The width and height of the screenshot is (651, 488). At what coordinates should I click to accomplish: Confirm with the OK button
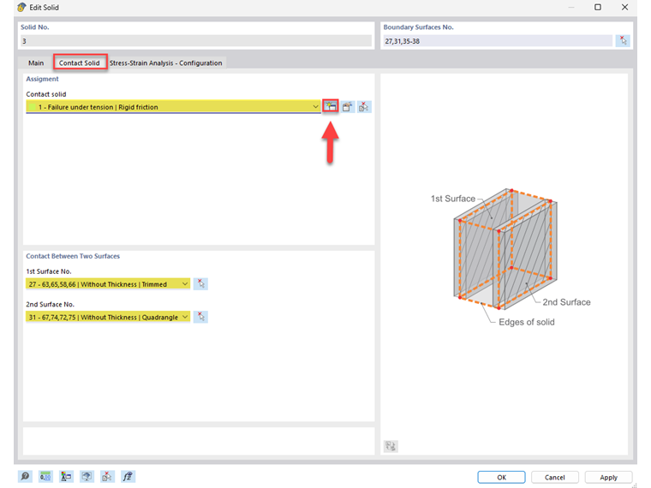pos(501,477)
